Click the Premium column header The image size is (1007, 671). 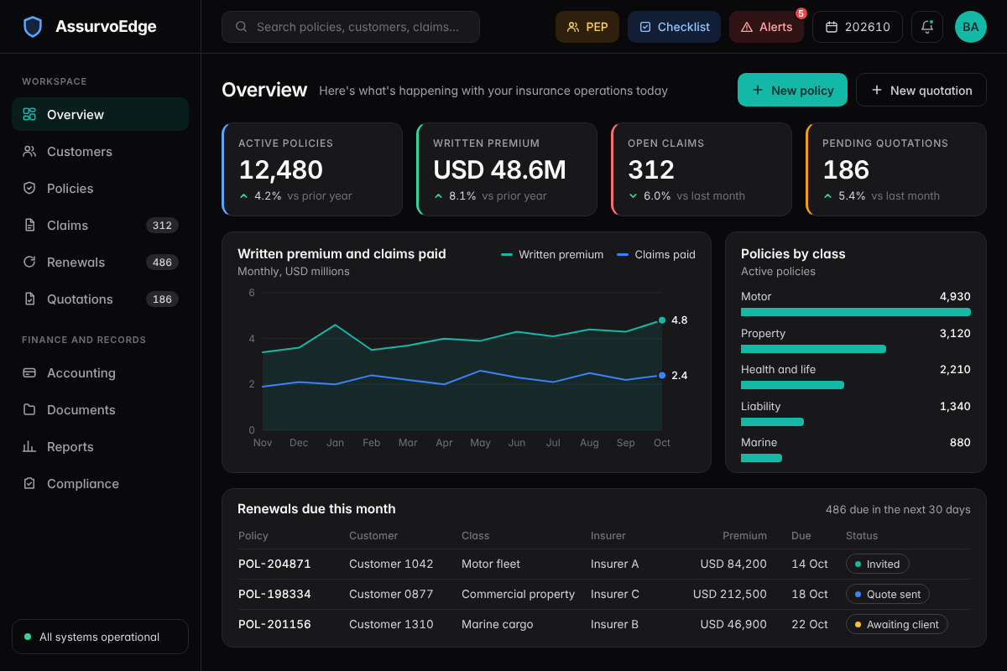click(744, 535)
